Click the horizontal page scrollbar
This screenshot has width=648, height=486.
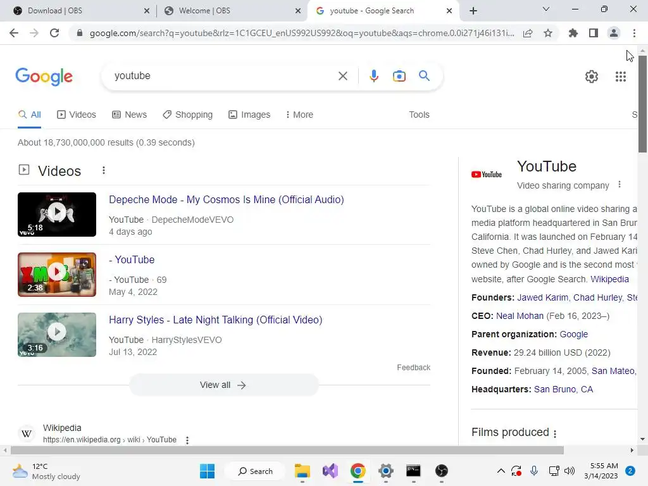287,450
